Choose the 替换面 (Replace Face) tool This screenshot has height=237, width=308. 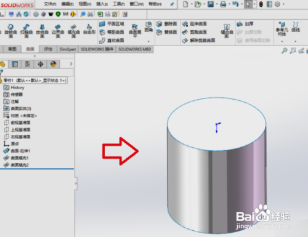coord(167,32)
